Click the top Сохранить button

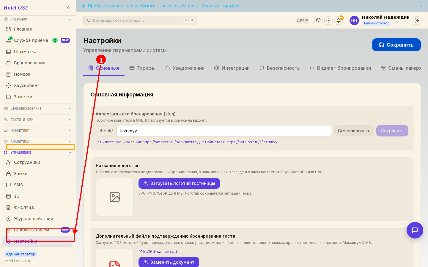[396, 45]
